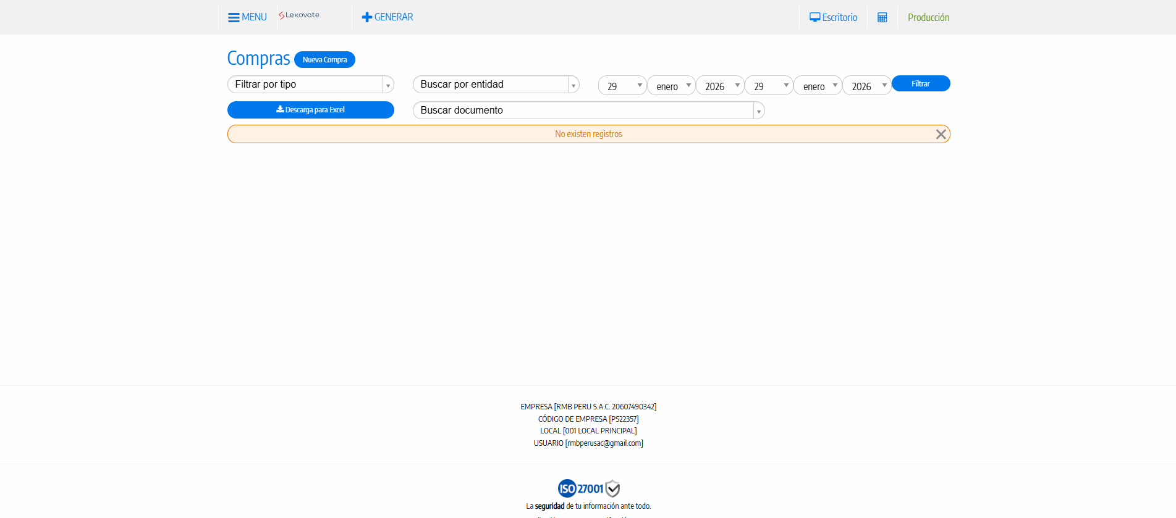Pick the end month dropdown

(x=818, y=86)
